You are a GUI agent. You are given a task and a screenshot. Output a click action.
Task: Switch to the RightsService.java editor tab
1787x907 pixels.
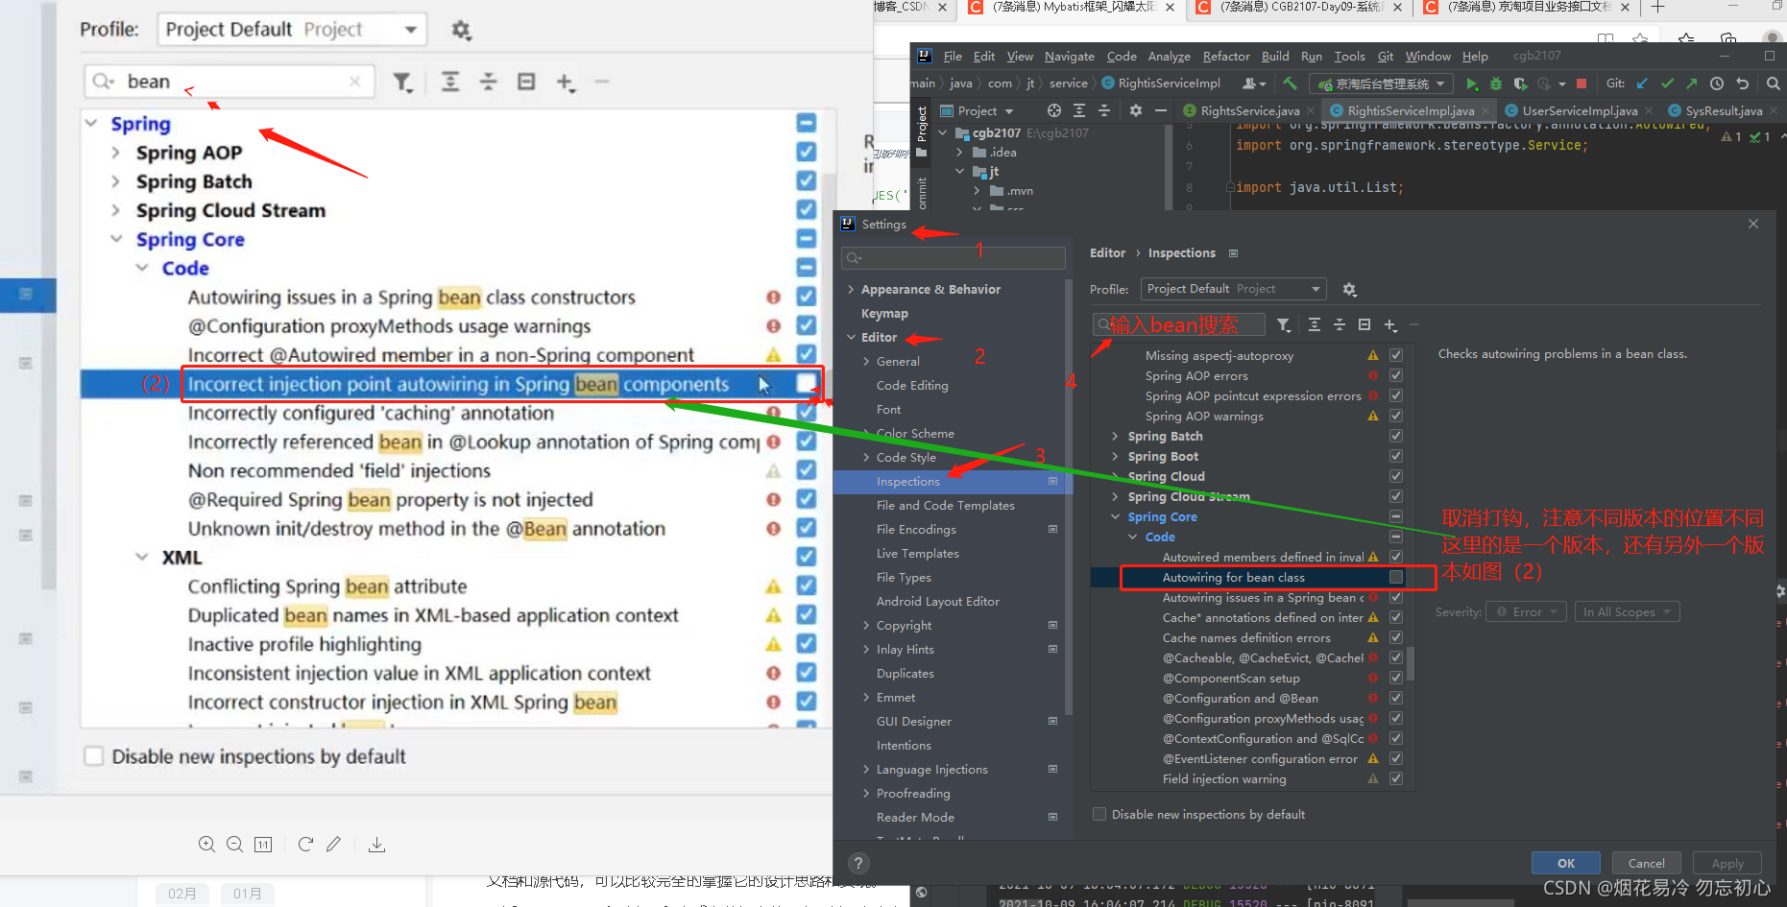(1245, 110)
